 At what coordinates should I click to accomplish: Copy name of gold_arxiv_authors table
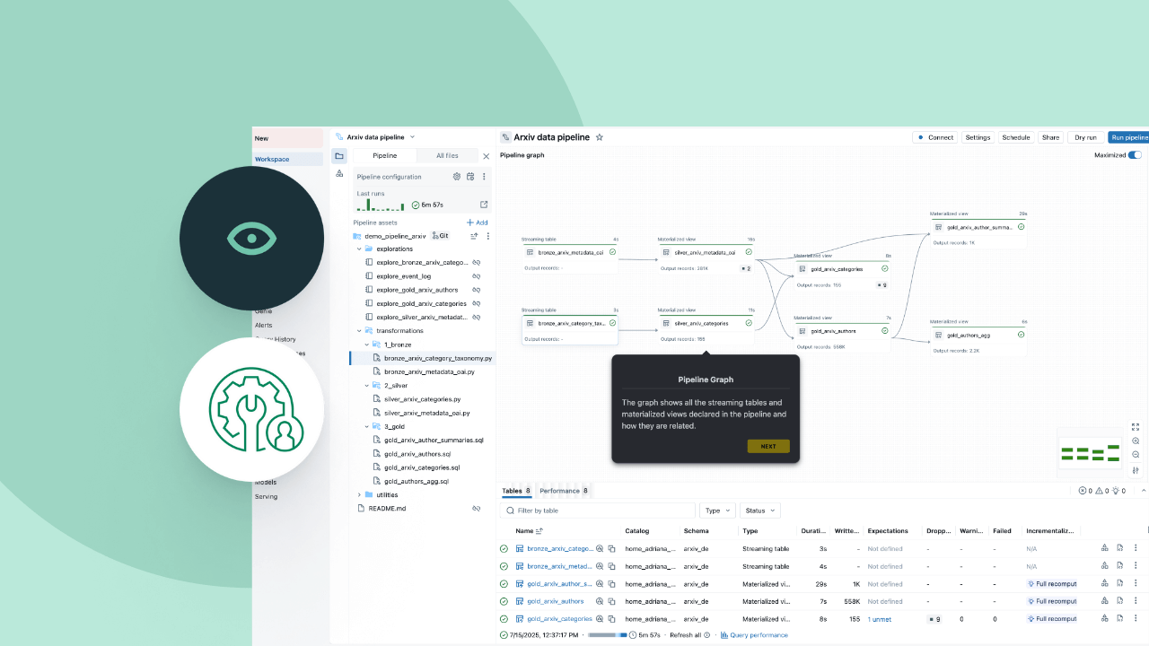(x=610, y=601)
